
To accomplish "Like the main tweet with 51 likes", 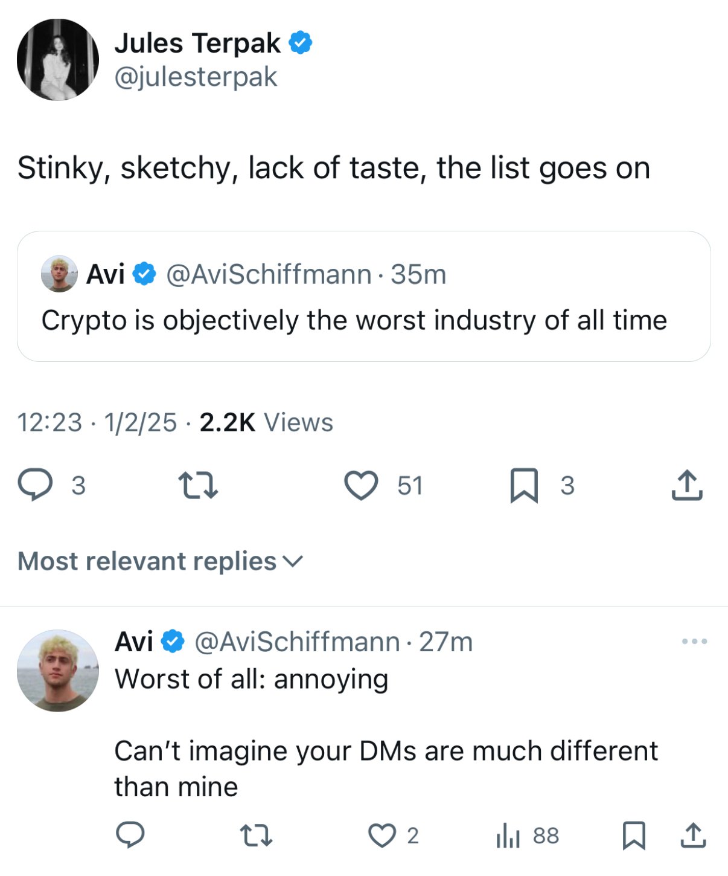I will [361, 485].
